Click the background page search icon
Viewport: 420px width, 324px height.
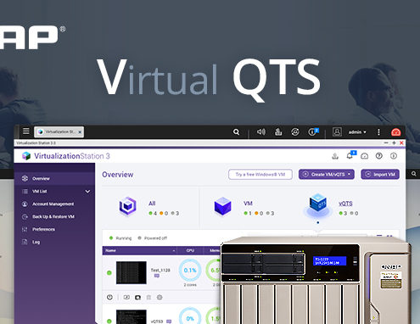coord(413,174)
